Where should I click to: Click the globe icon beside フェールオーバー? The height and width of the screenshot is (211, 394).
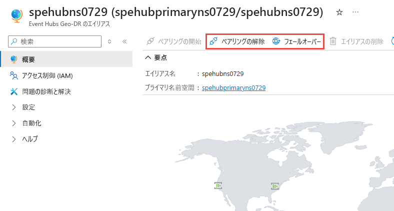point(276,41)
